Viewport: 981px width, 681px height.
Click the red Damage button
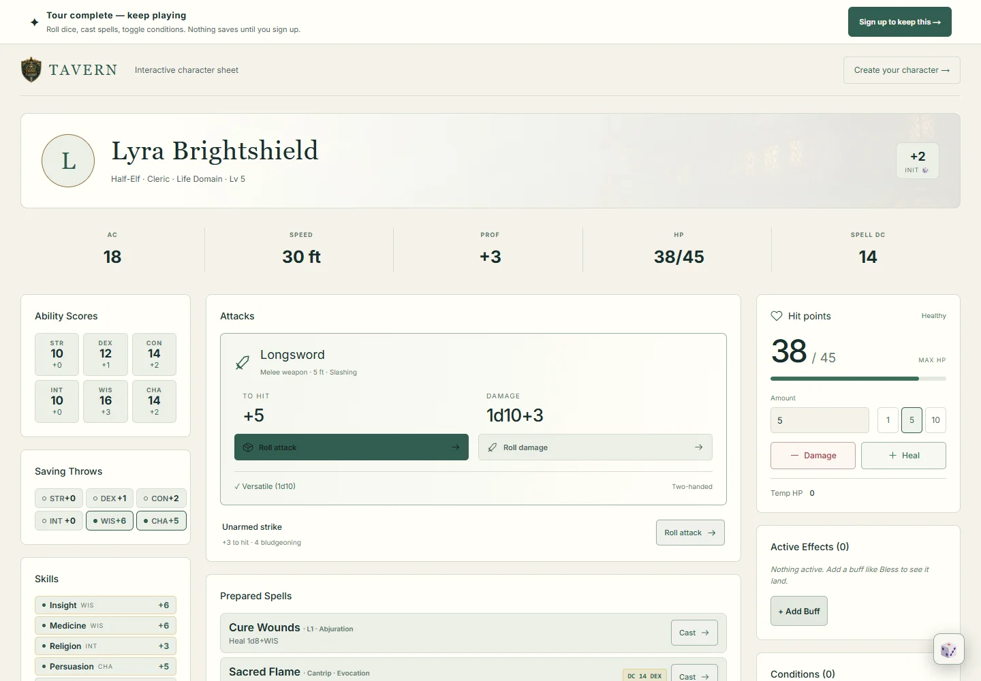pos(813,456)
